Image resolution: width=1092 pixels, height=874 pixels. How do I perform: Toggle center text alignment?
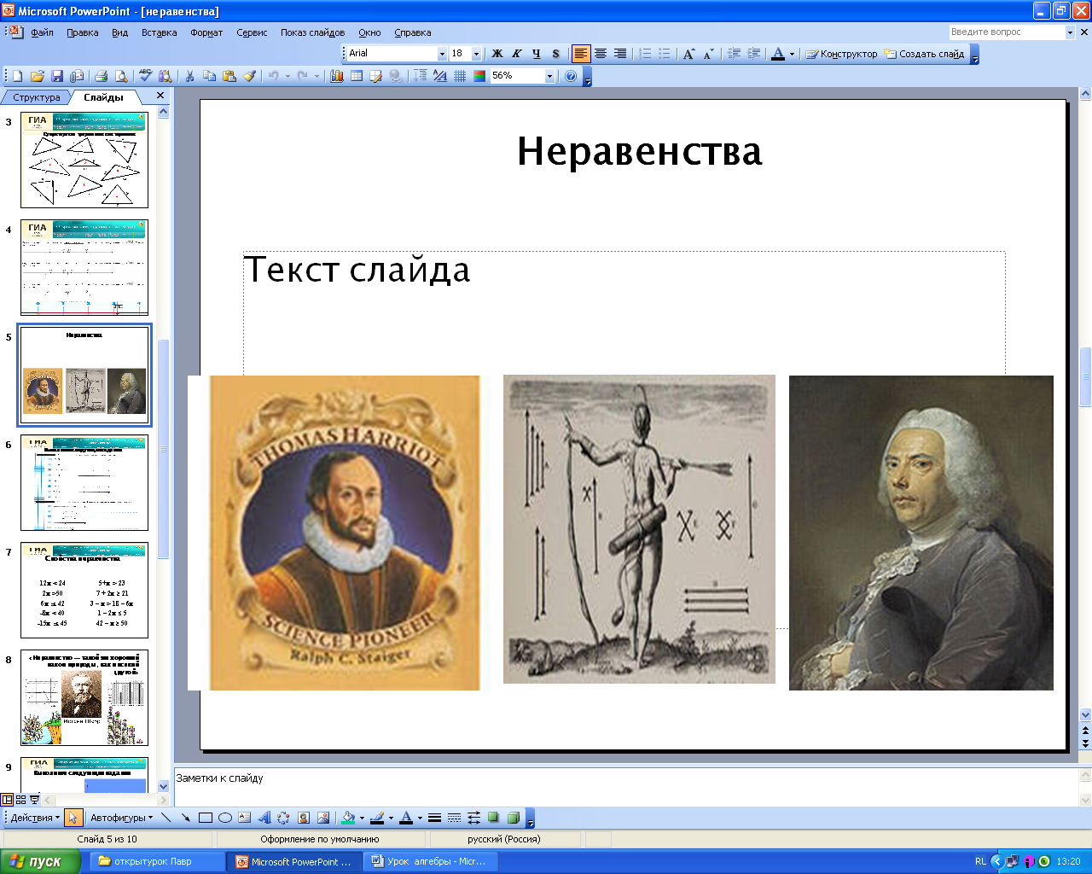pos(601,54)
